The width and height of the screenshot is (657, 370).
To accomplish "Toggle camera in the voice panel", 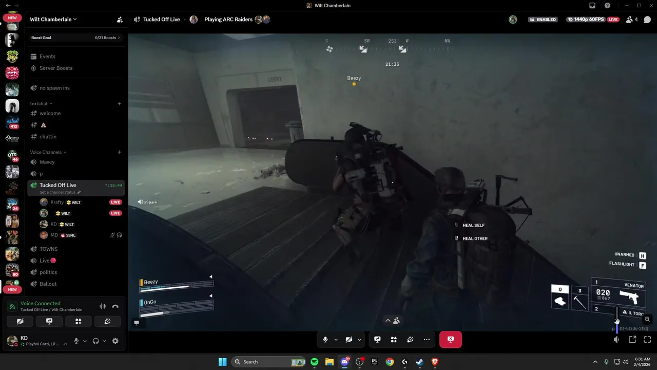I will (20, 321).
